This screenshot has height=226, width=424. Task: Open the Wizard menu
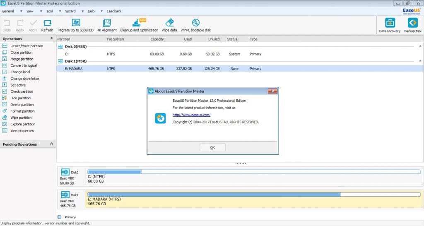pyautogui.click(x=70, y=11)
